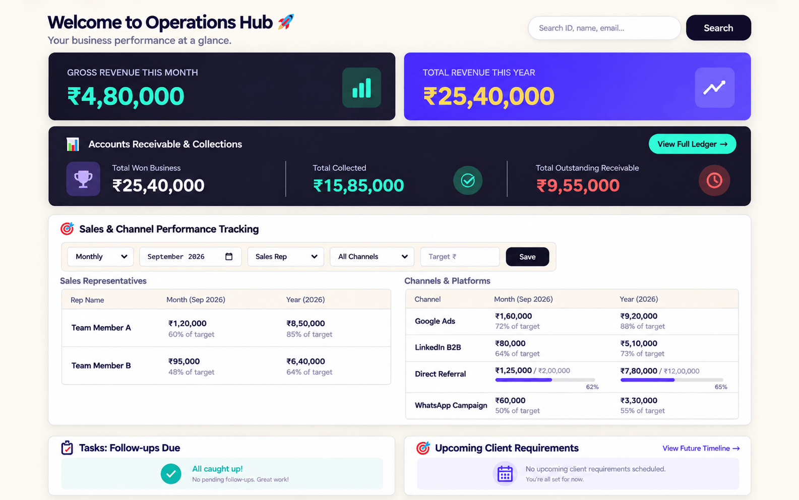Image resolution: width=799 pixels, height=500 pixels.
Task: Click the Search button
Action: (x=718, y=28)
